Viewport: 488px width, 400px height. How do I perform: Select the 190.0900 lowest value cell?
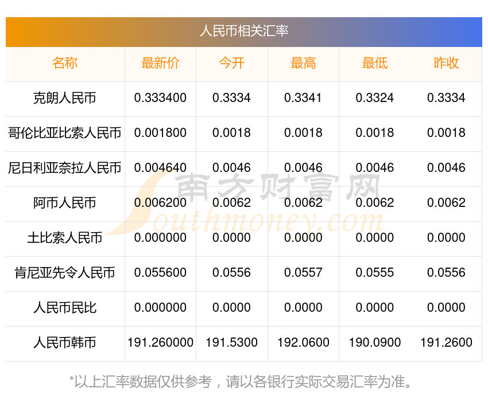pyautogui.click(x=375, y=343)
